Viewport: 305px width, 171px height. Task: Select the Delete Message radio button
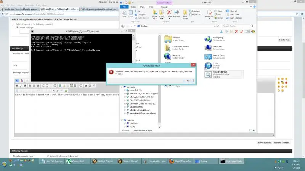(18, 27)
